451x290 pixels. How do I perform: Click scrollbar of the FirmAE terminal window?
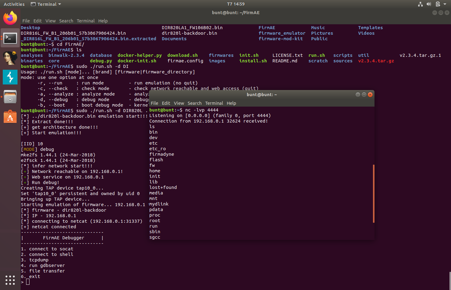tap(450, 280)
